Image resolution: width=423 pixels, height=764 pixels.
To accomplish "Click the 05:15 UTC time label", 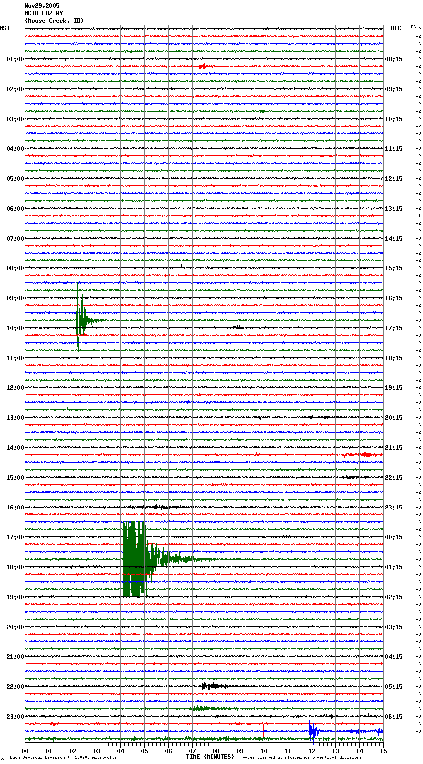I will click(394, 687).
